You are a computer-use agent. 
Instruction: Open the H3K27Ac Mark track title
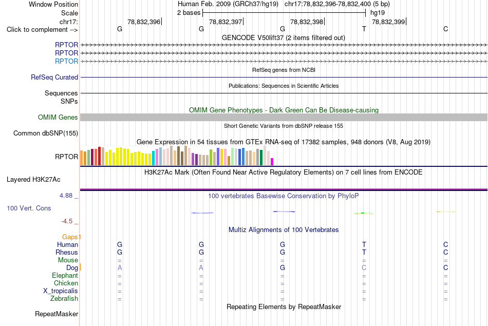click(284, 172)
